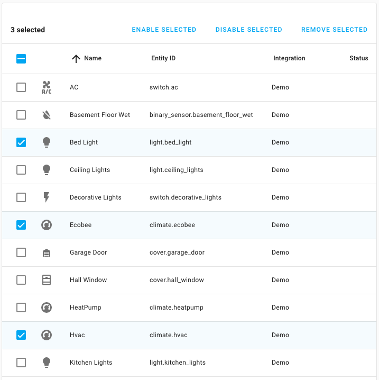Image resolution: width=379 pixels, height=380 pixels.
Task: Click Remove Selected button
Action: pyautogui.click(x=334, y=30)
